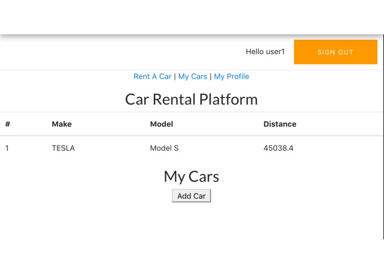Click the # column header
The image size is (384, 273).
pos(8,124)
